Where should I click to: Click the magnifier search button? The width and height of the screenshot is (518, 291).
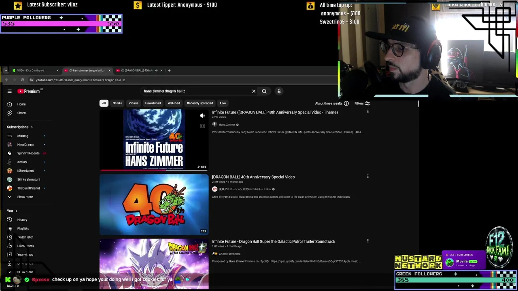tap(264, 91)
